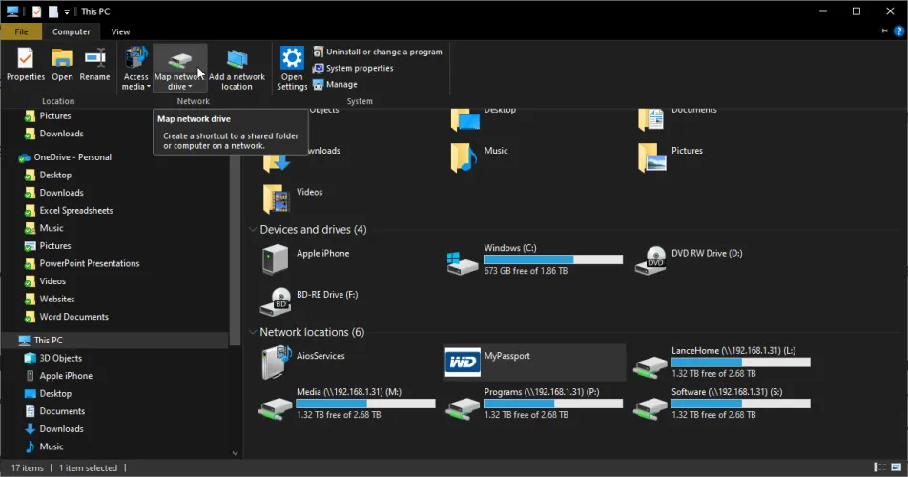Viewport: 908px width, 477px height.
Task: Switch to large icons view in status bar
Action: (897, 468)
